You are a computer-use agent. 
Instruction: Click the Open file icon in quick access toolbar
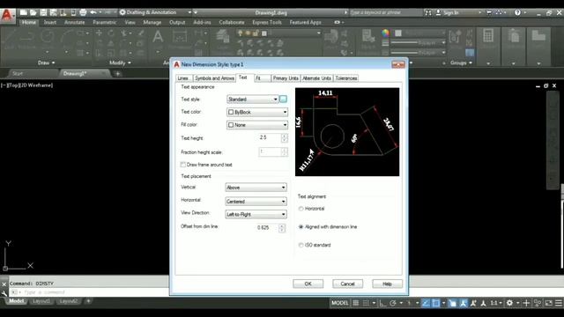click(33, 12)
